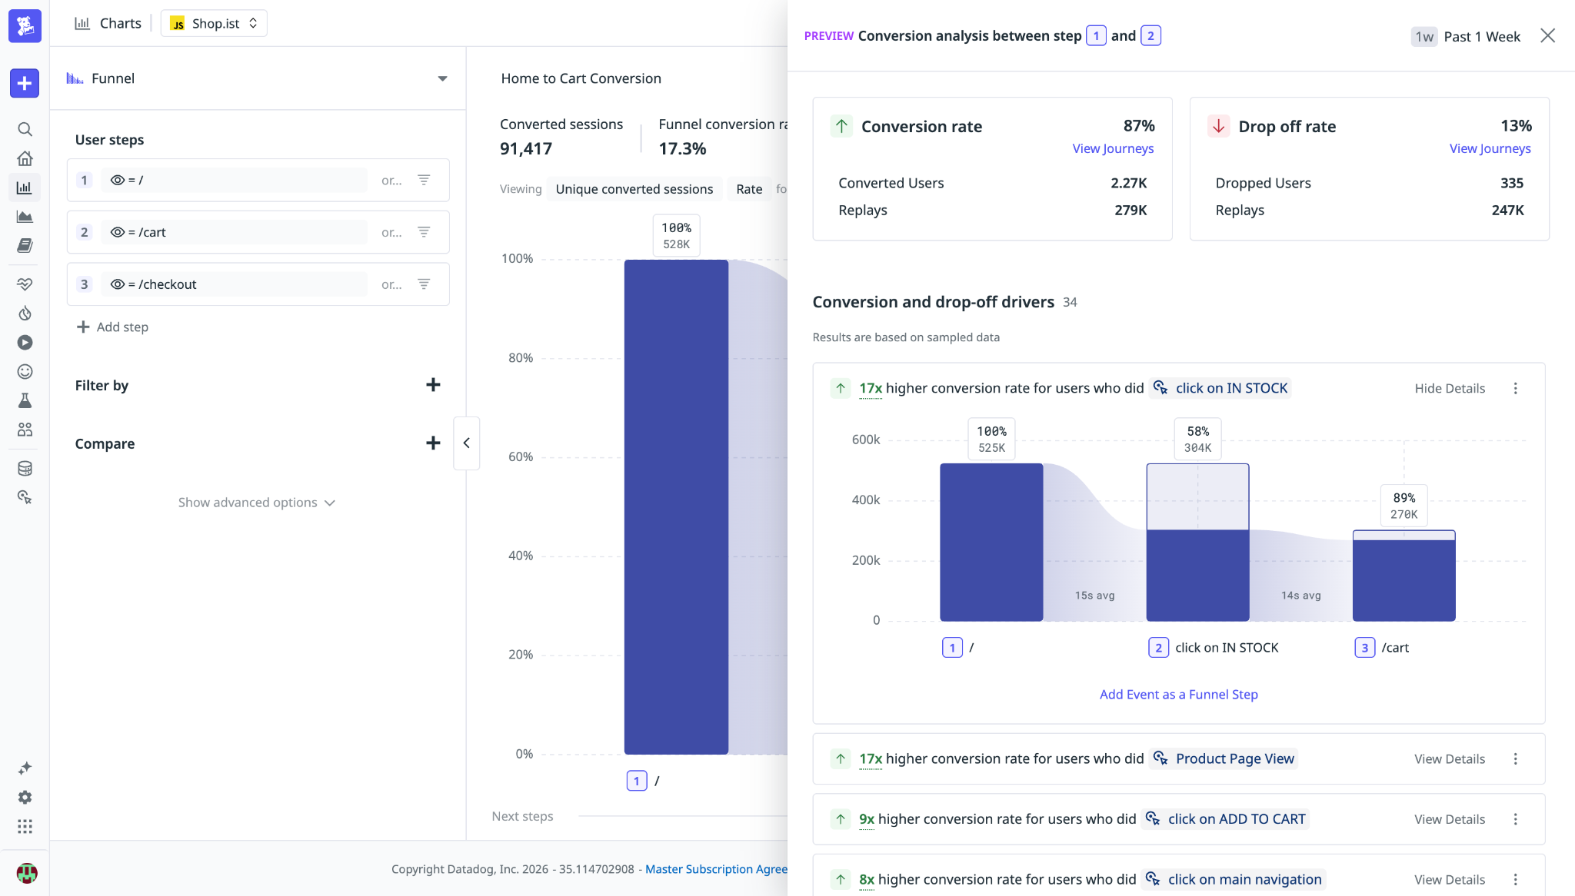View Details for click on ADD TO CART
Viewport: 1575px width, 896px height.
1450,819
